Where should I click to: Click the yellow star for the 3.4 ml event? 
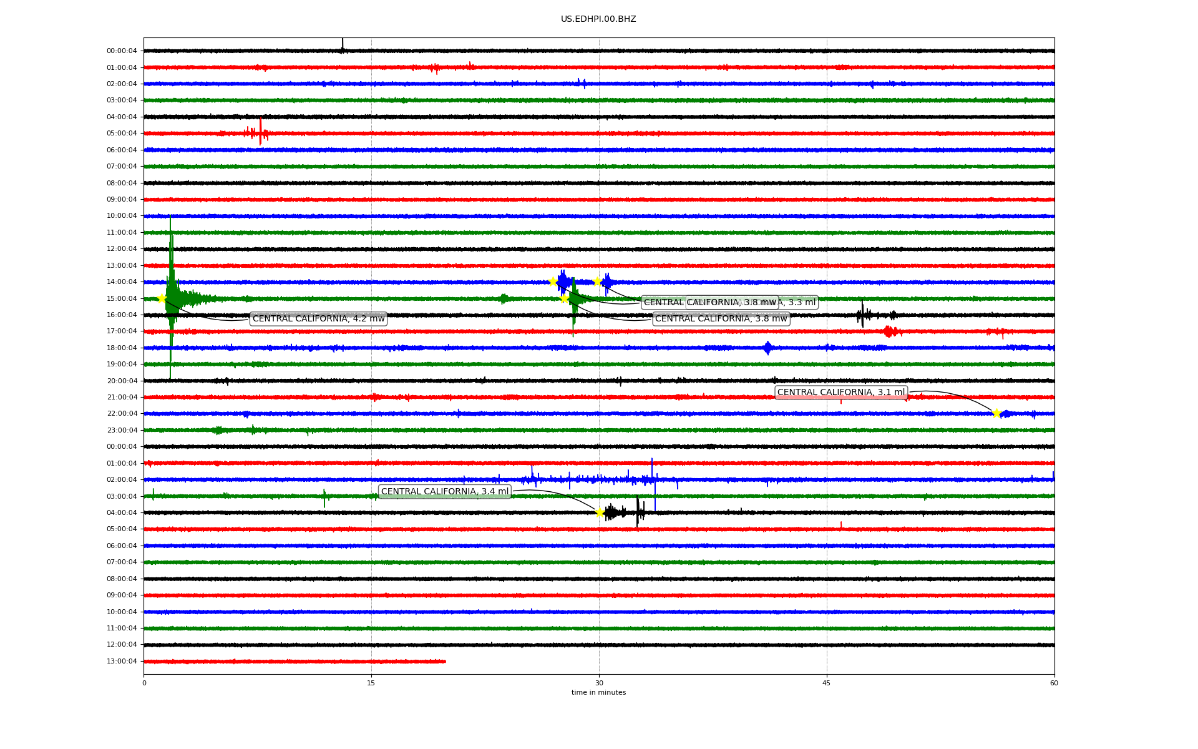click(x=600, y=512)
